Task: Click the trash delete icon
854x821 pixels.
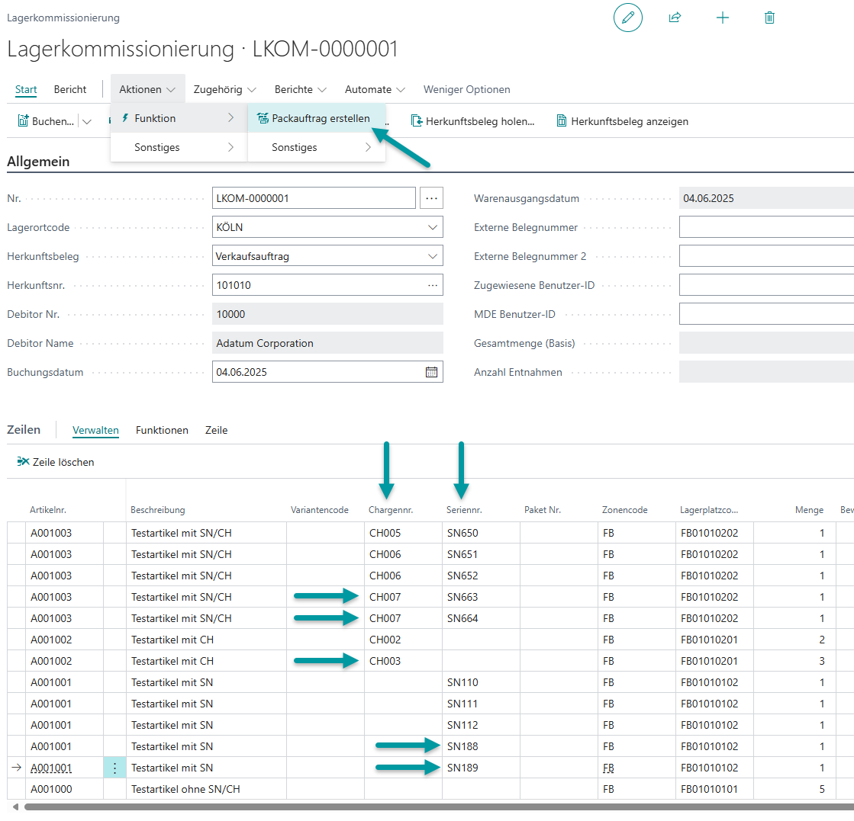Action: (x=770, y=18)
